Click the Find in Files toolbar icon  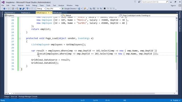pos(85,9)
